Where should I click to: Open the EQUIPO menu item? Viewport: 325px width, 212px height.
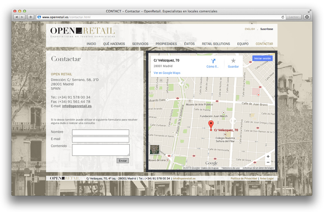coord(243,44)
